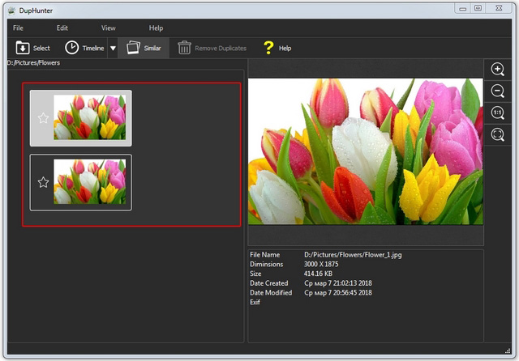Image resolution: width=519 pixels, height=361 pixels.
Task: Click the Remove Duplicates trash icon
Action: [x=185, y=48]
